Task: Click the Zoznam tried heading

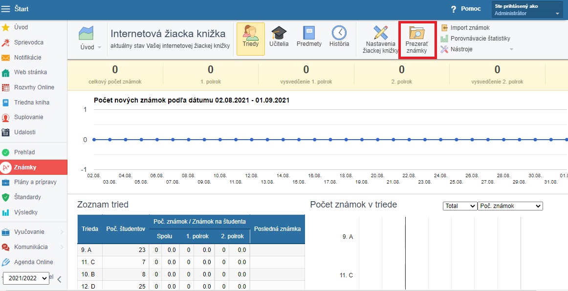Action: click(x=103, y=205)
